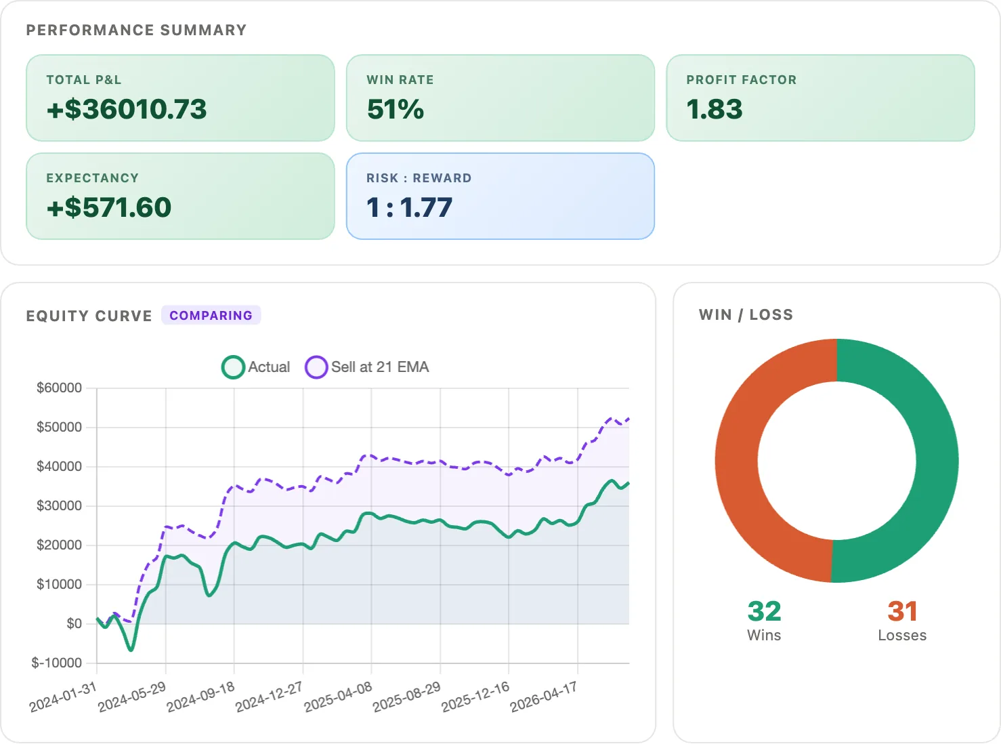Open the Total P&L card

[x=180, y=98]
